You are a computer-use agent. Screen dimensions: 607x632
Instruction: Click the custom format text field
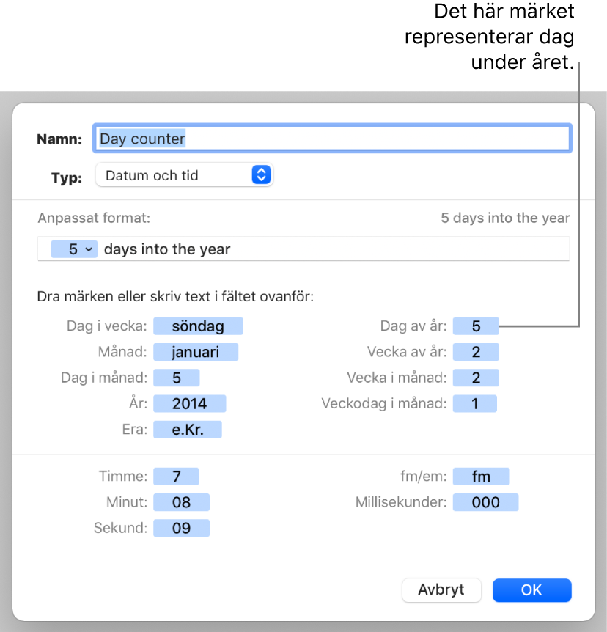tap(367, 249)
